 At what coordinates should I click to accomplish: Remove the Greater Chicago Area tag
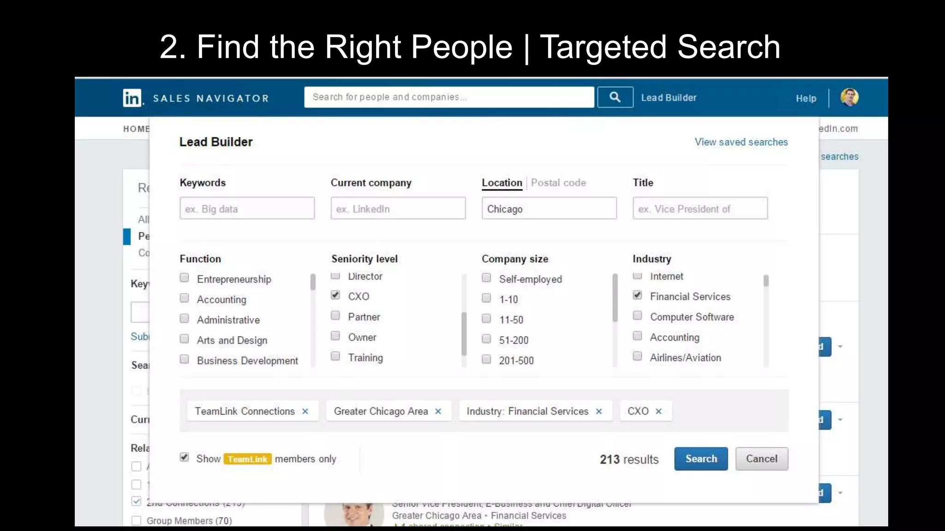[438, 411]
